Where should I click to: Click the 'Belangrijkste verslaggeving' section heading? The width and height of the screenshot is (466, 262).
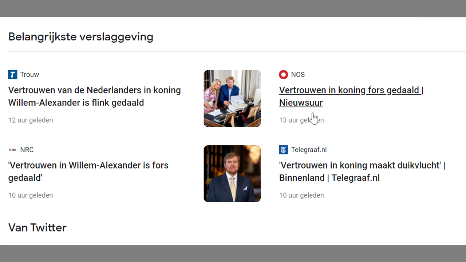coord(81,37)
